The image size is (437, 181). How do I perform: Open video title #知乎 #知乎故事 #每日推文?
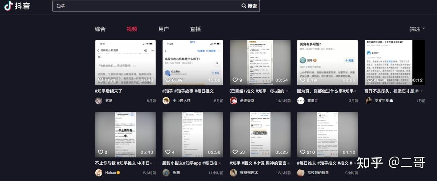point(188,91)
